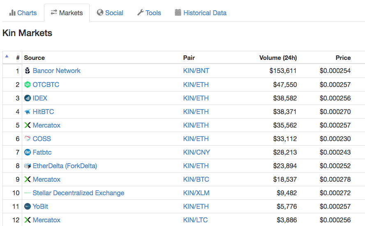Sort table by Source column header
Screen dimensions: 365x226
[x=35, y=57]
